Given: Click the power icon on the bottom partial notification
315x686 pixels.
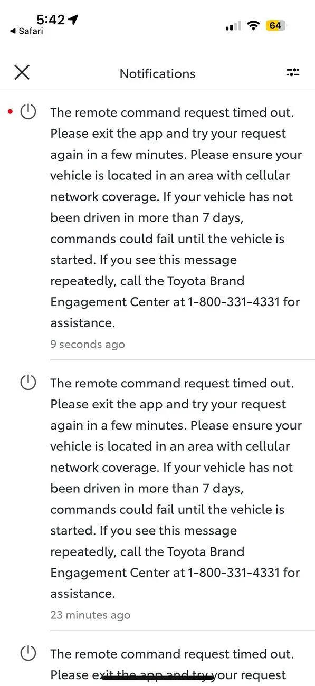Looking at the screenshot, I should 27,653.
